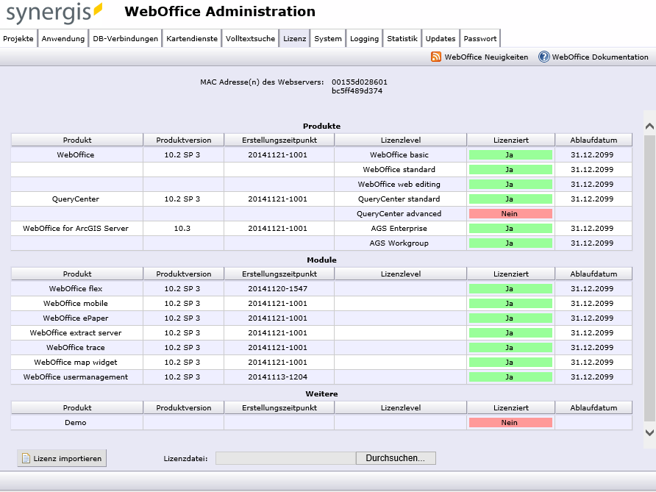656x492 pixels.
Task: Open the Volltextsuche tab
Action: tap(250, 38)
